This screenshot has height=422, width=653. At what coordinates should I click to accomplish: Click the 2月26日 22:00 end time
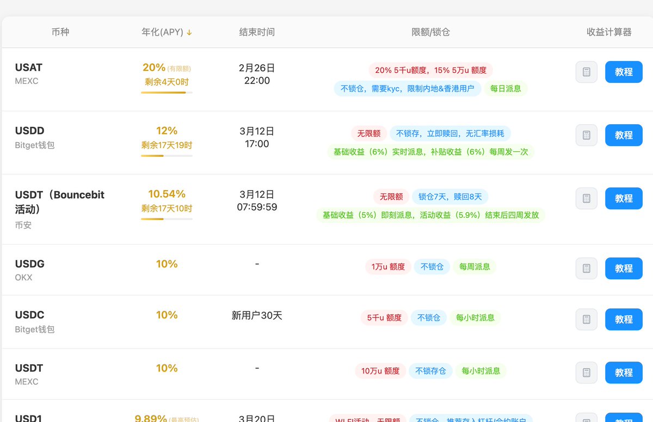pos(257,74)
